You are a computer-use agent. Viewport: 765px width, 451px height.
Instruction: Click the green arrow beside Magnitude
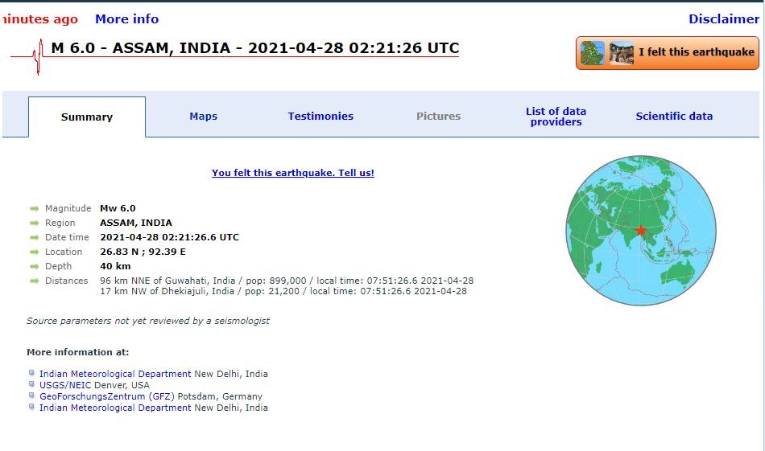click(35, 209)
